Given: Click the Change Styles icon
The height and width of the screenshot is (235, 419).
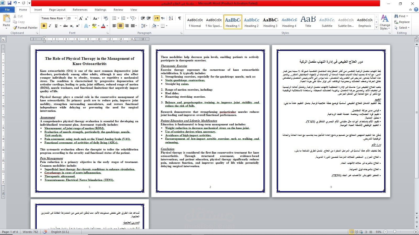Looking at the screenshot, I should 385,22.
